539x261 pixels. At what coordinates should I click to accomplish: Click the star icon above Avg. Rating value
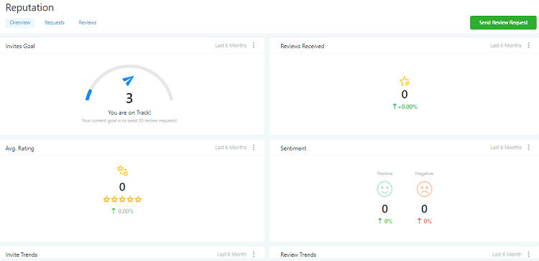tap(122, 171)
